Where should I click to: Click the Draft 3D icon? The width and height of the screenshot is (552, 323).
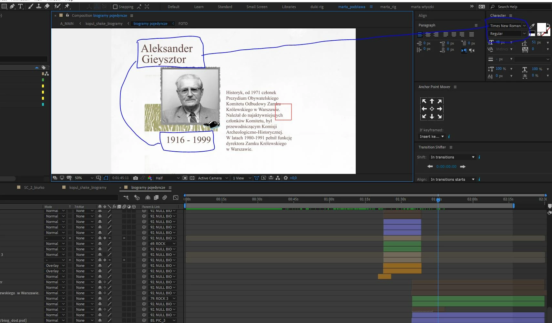pyautogui.click(x=137, y=197)
